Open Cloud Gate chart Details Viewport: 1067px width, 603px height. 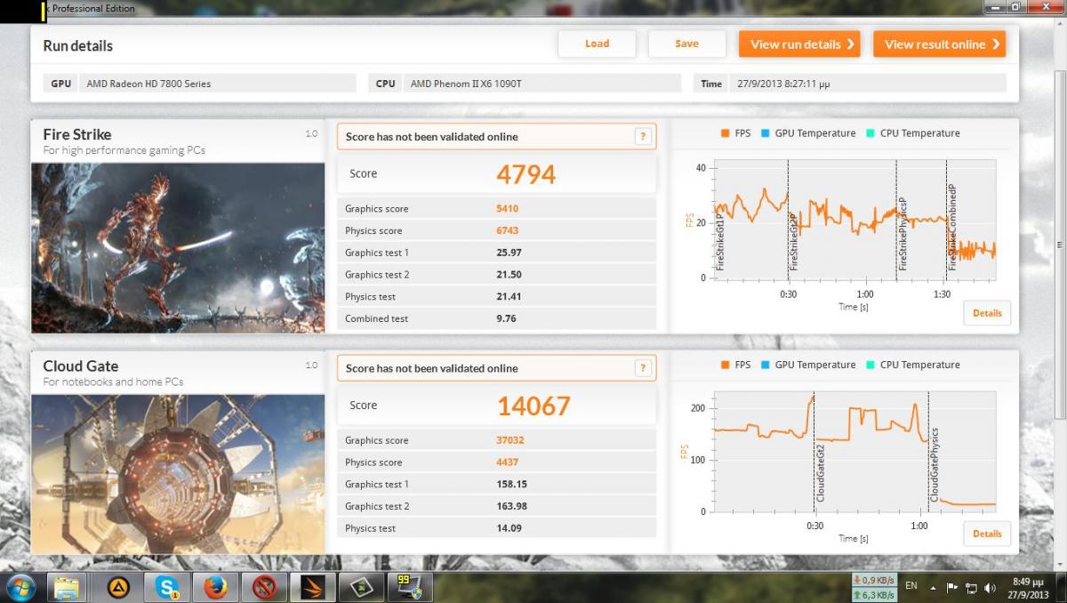click(987, 534)
